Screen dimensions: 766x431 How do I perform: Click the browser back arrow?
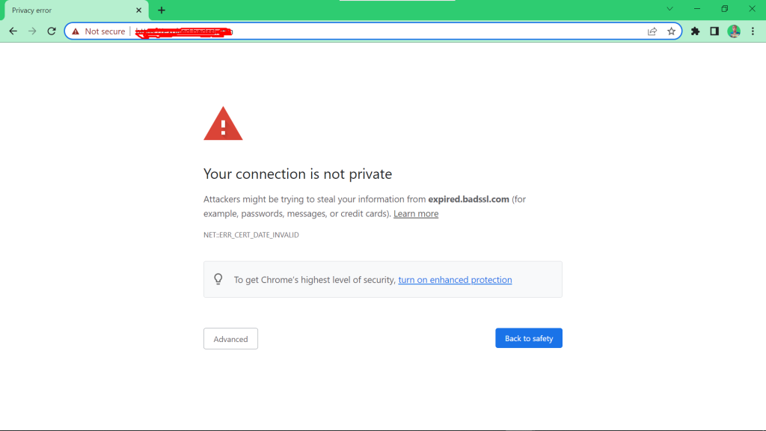click(13, 31)
